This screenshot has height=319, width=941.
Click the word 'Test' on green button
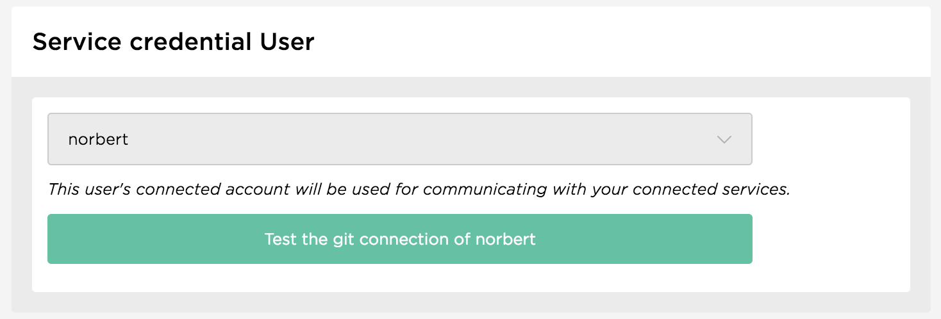point(281,240)
